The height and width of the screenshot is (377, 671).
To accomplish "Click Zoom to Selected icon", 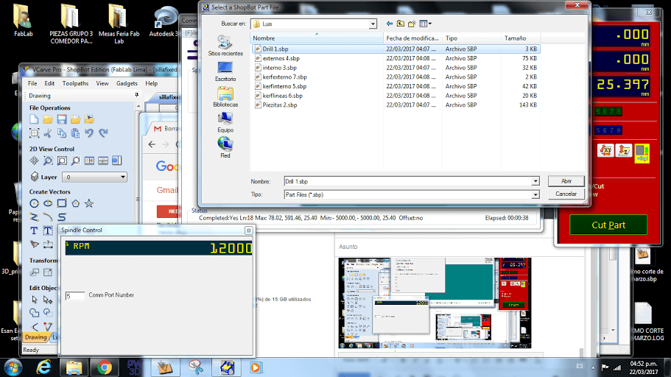I will tap(75, 161).
